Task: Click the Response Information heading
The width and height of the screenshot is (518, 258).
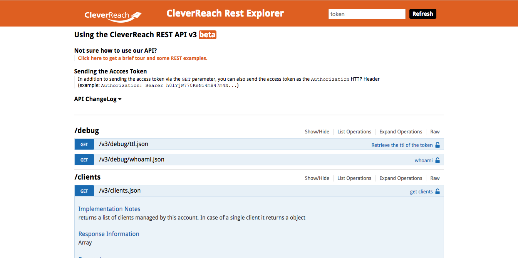Action: [x=109, y=234]
